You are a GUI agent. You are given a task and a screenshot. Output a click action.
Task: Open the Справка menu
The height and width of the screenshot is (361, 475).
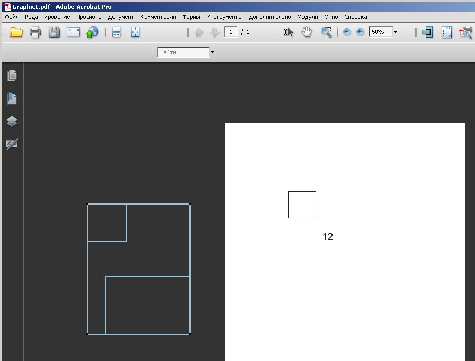click(356, 17)
